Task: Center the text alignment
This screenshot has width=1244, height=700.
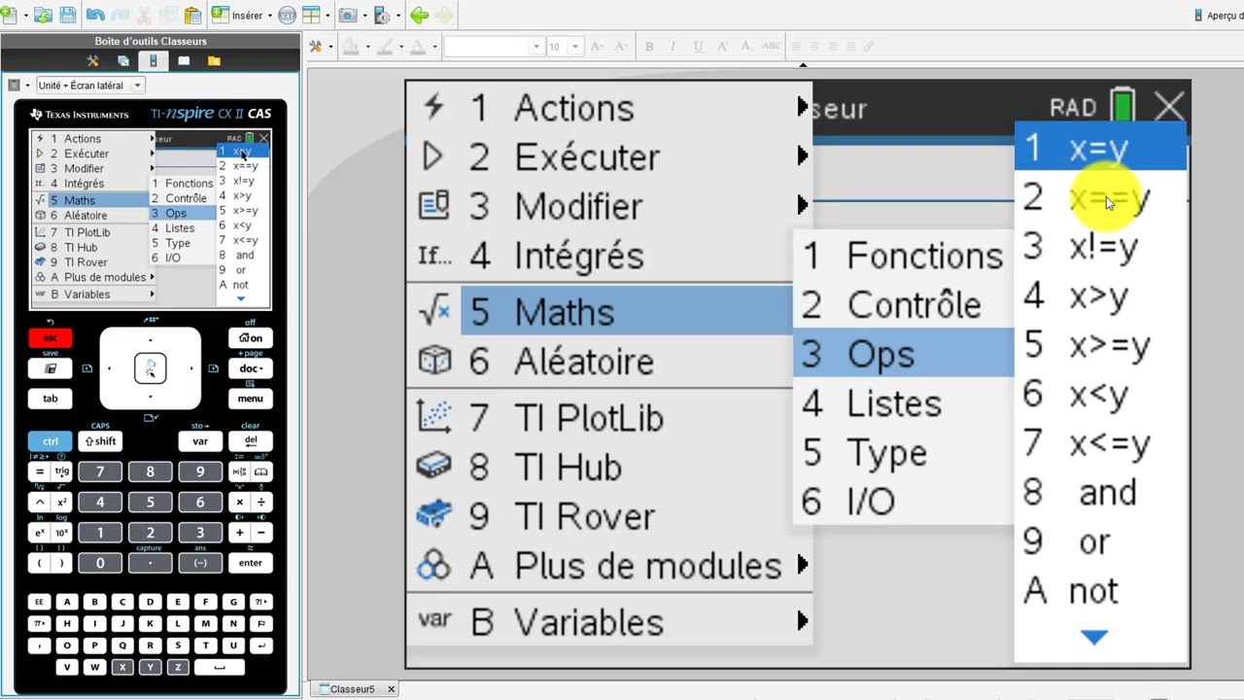Action: [x=813, y=46]
